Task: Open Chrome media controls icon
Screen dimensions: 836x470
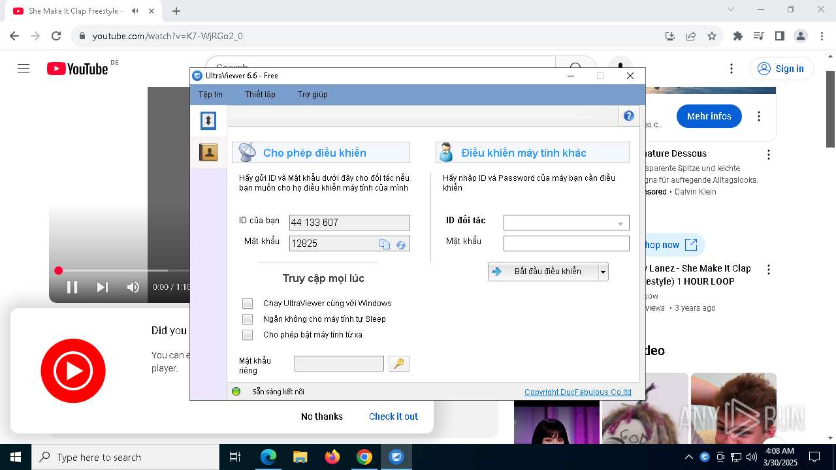Action: tap(759, 36)
